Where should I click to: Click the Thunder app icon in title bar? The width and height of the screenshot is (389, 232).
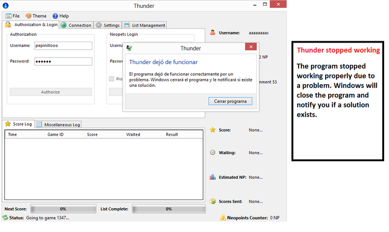tap(5, 6)
